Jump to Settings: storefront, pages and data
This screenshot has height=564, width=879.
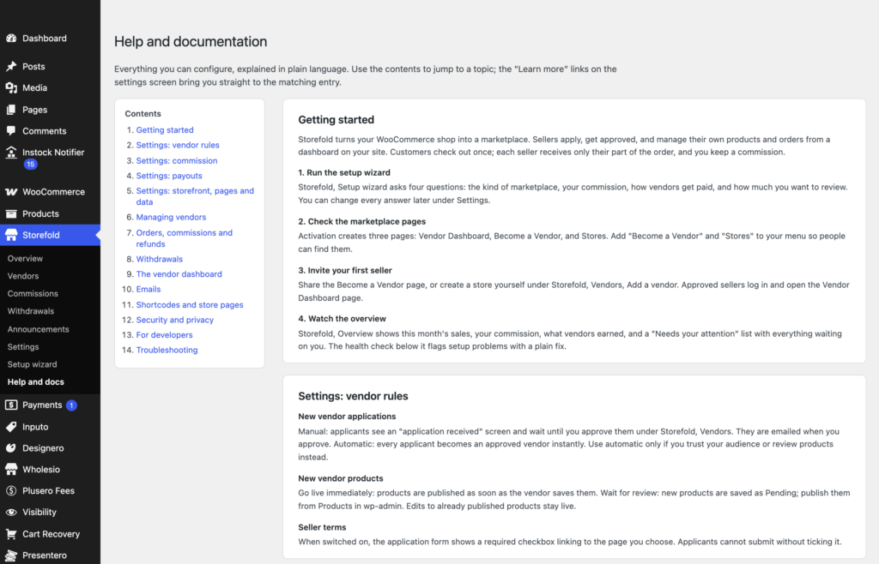click(x=195, y=196)
